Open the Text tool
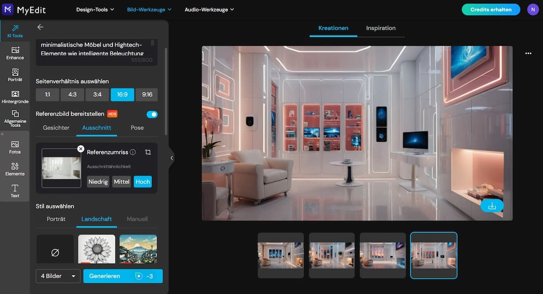Screen dimensions: 543x294 (x=15, y=191)
